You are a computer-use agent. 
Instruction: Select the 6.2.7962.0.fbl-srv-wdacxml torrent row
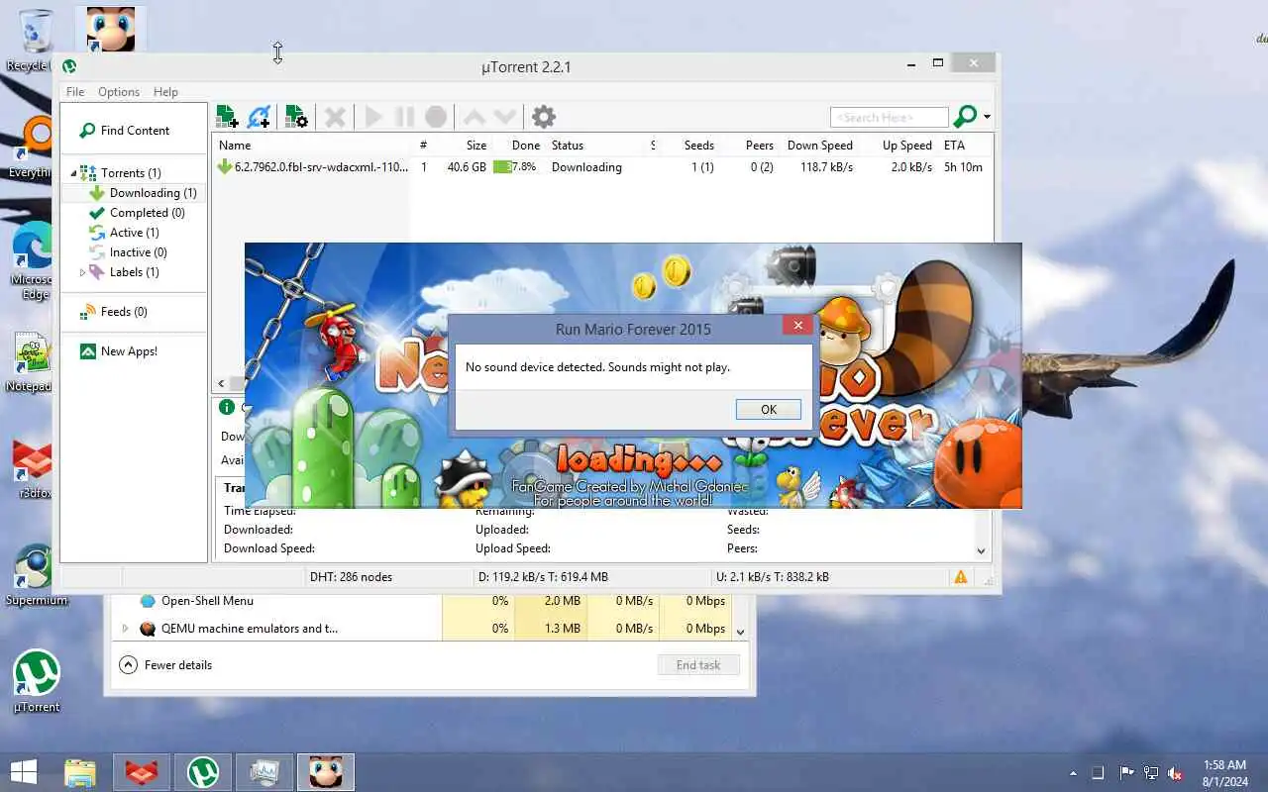[x=602, y=167]
